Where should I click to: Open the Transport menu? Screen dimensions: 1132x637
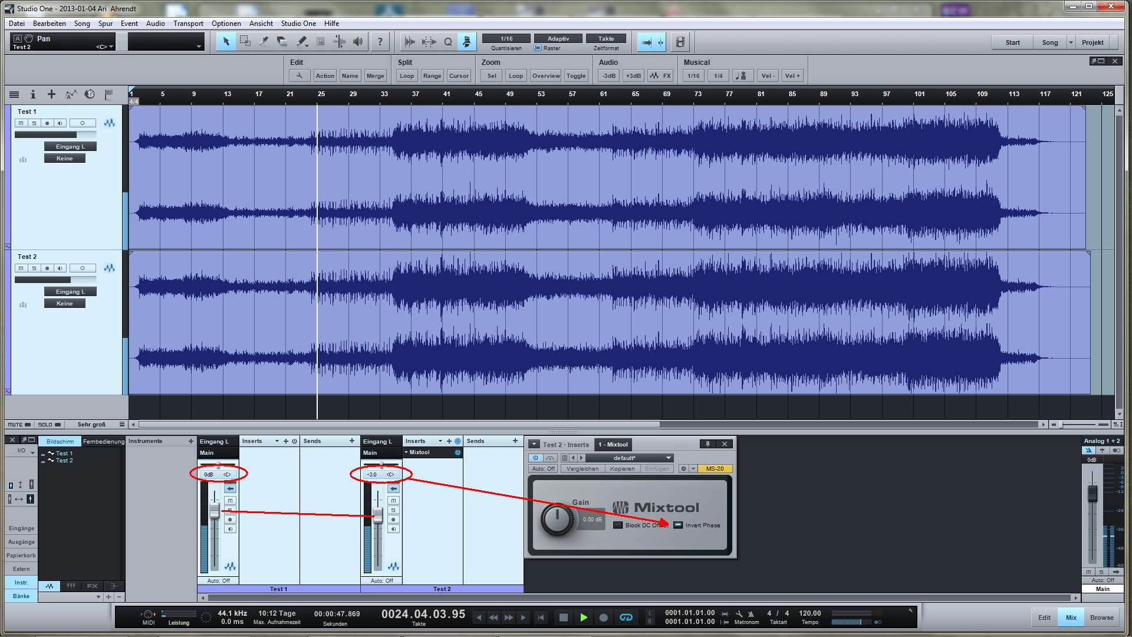click(188, 24)
